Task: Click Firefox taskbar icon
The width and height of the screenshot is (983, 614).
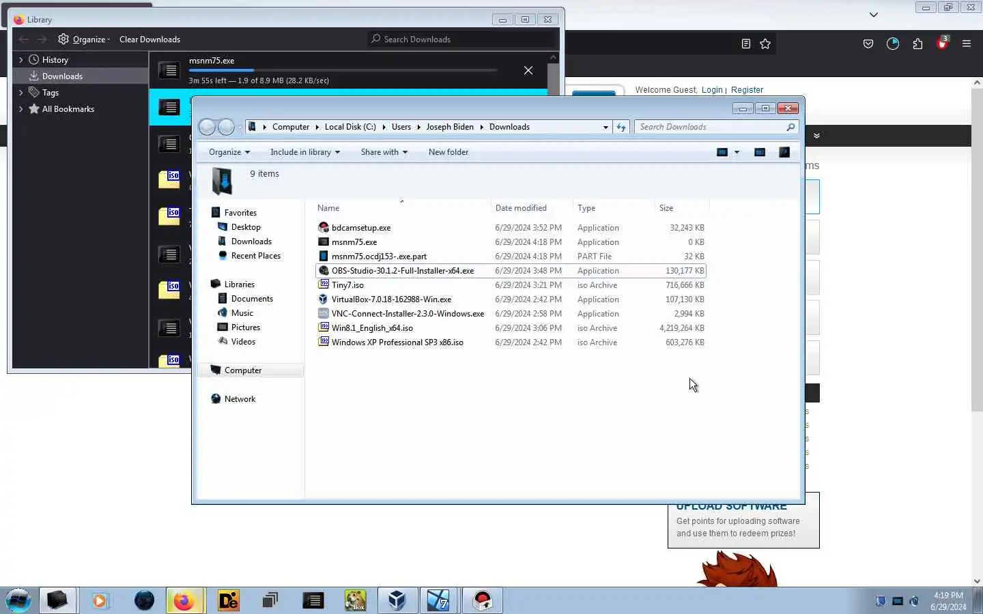Action: 184,600
